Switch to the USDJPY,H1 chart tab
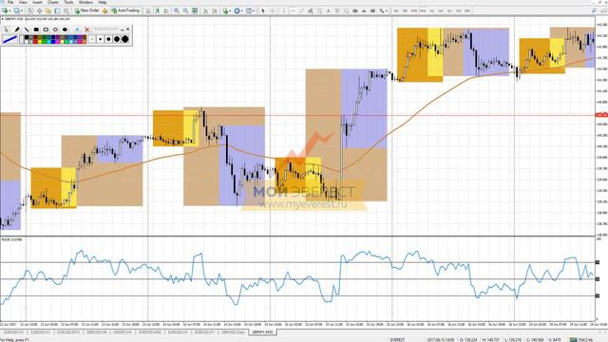608x342 pixels. [123, 332]
